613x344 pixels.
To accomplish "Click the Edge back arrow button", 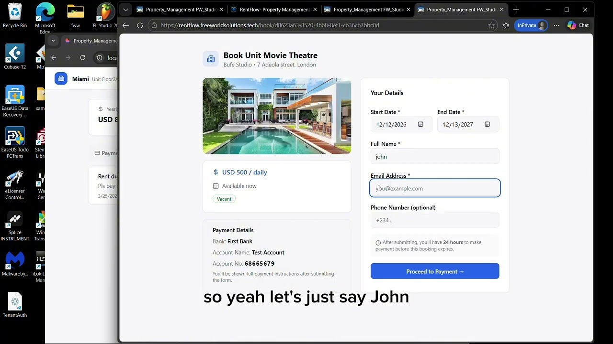I will coord(125,25).
